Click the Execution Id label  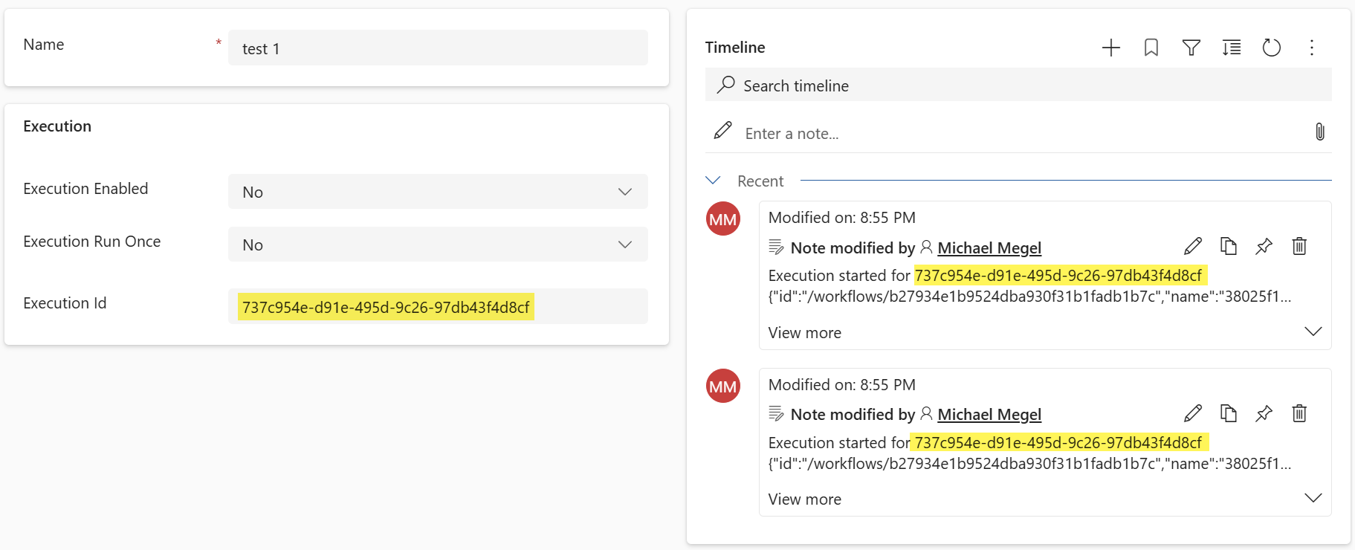coord(65,303)
